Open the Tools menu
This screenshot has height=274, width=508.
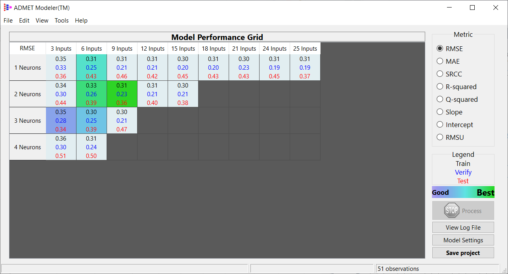tap(61, 21)
